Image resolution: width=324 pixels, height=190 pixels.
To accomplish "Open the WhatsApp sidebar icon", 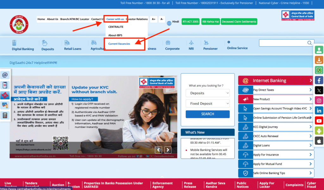I will pyautogui.click(x=319, y=70).
